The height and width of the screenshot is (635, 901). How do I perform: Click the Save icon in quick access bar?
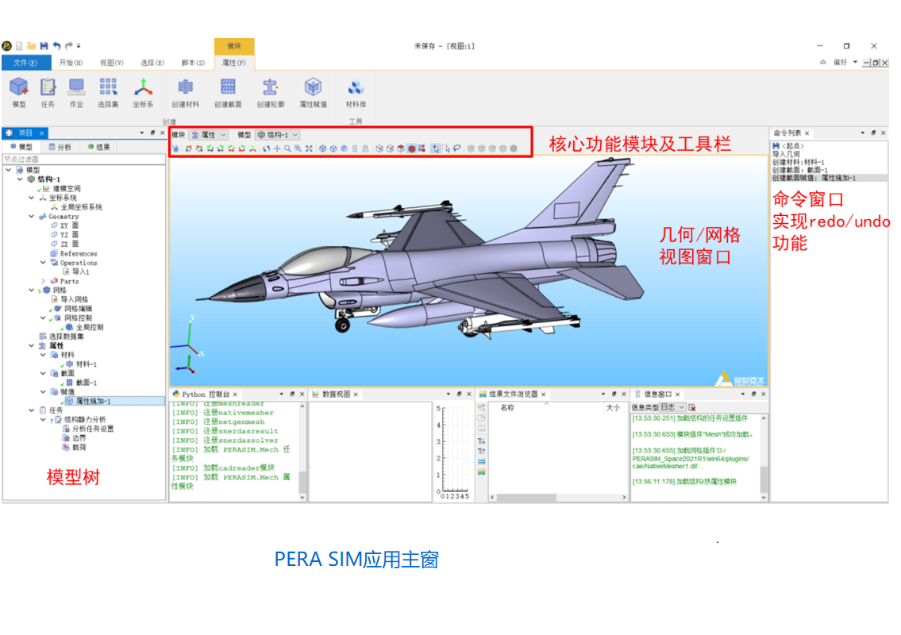(43, 46)
